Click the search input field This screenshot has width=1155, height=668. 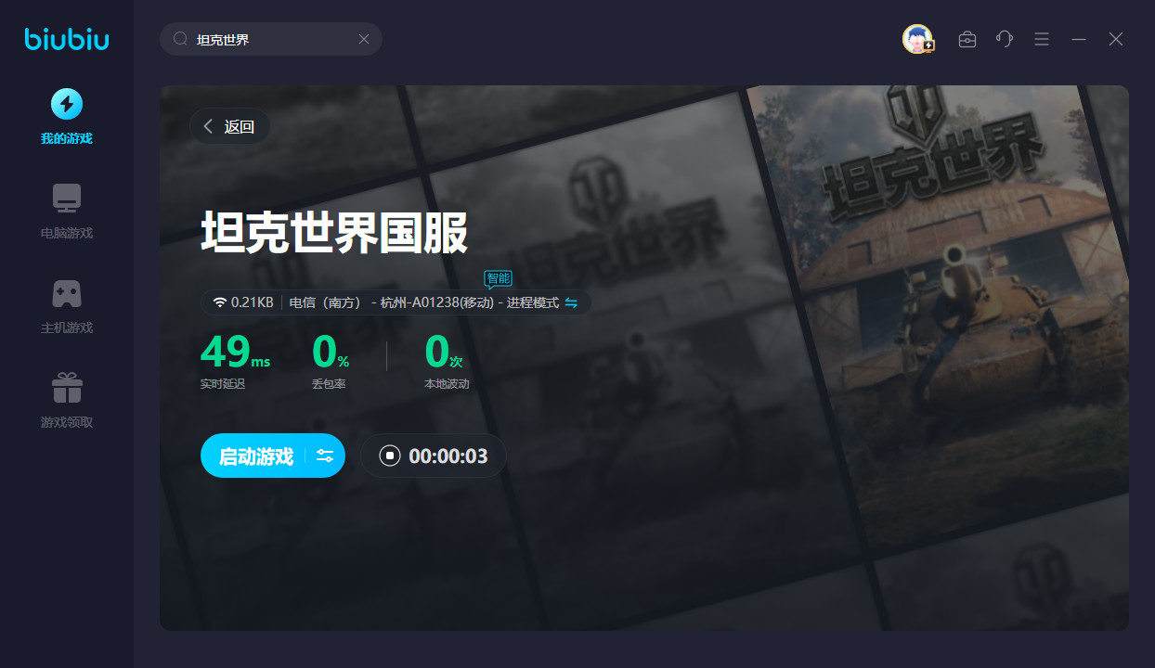(x=269, y=39)
